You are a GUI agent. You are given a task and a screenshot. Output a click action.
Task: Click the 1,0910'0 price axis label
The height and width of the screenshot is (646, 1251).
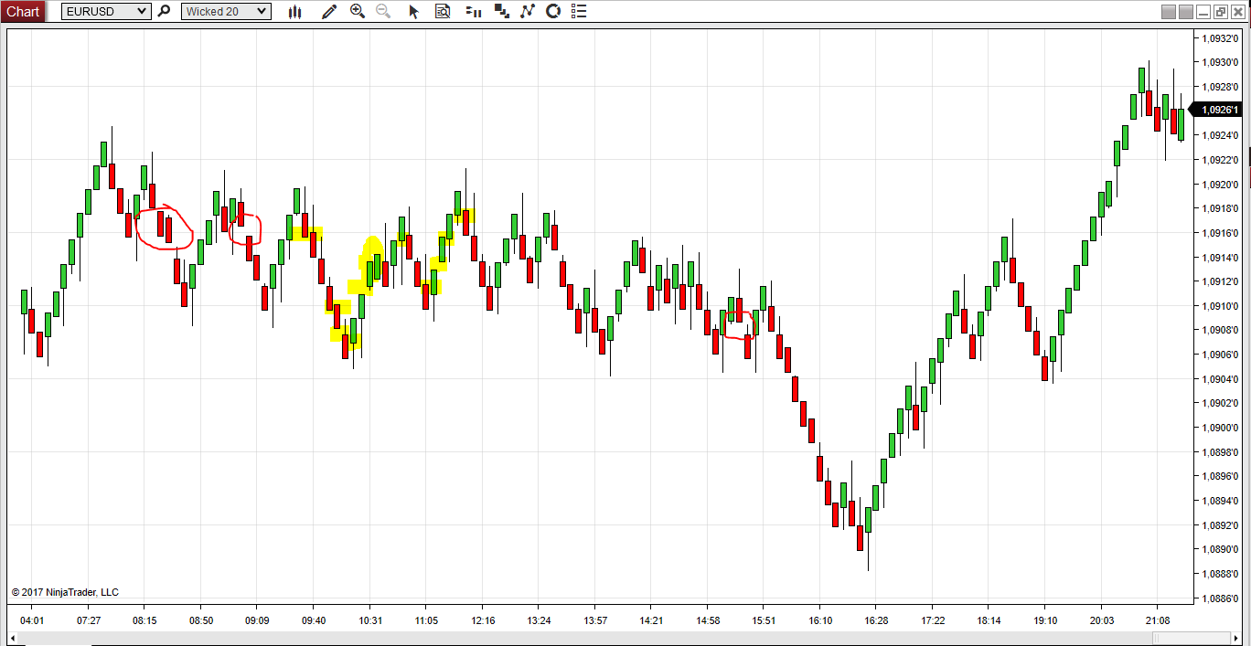[1221, 306]
